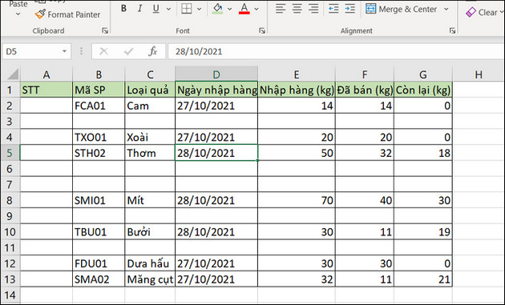505x305 pixels.
Task: Click the Merge & Center icon
Action: point(370,9)
